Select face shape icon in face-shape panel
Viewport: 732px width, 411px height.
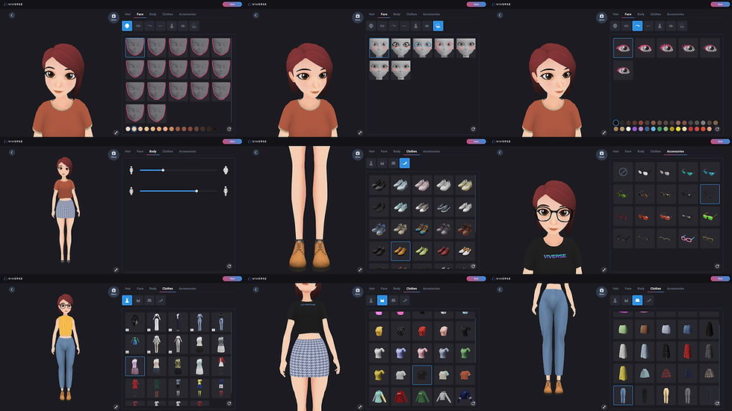click(x=127, y=26)
